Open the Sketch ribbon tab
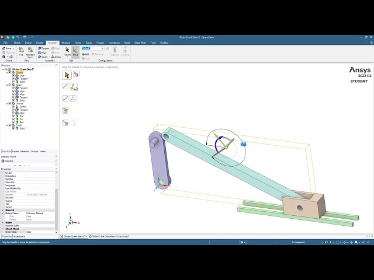 17,43
